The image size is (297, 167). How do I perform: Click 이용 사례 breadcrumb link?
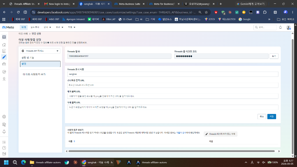click(x=23, y=34)
